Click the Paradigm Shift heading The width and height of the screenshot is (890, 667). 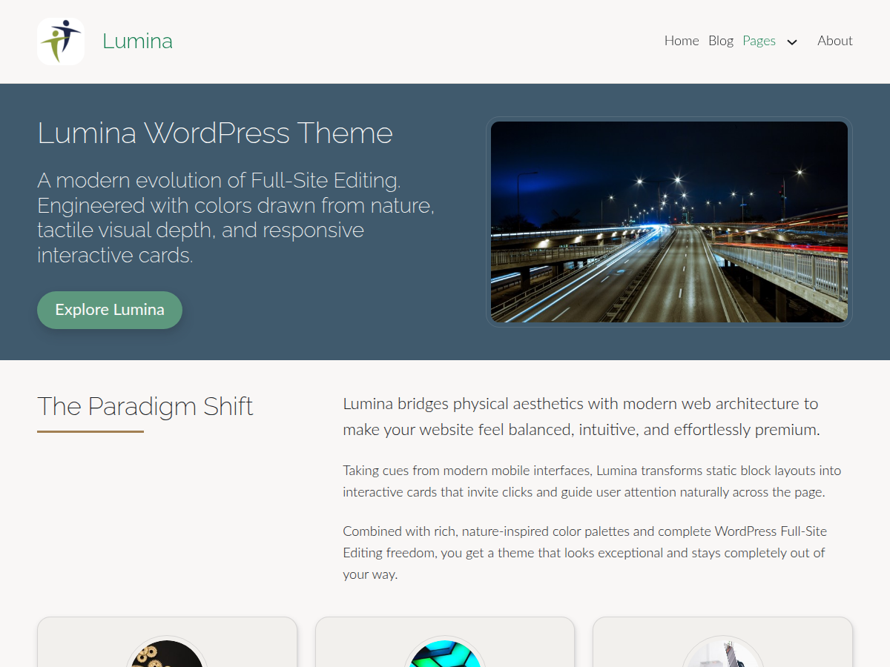pos(145,406)
